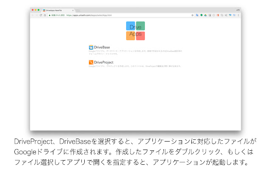Open a new tab beside DriveApps NewFile
Image resolution: width=271 pixels, height=169 pixels.
78,11
